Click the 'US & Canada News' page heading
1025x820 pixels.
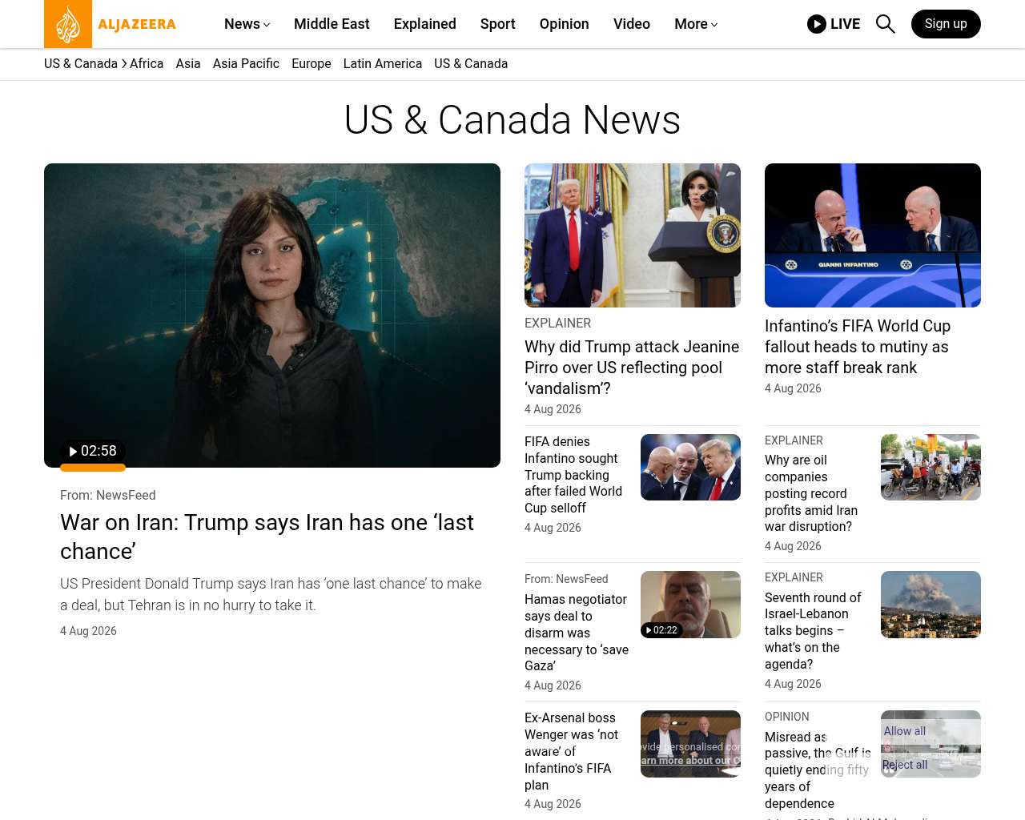click(x=512, y=120)
